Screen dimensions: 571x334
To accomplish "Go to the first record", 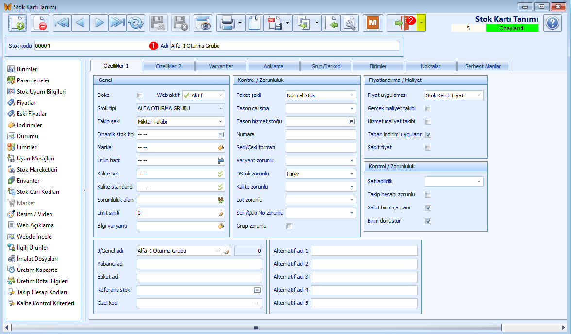I will pyautogui.click(x=62, y=23).
